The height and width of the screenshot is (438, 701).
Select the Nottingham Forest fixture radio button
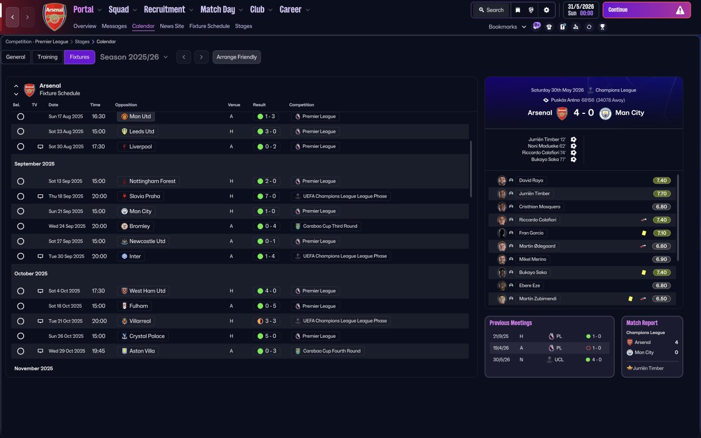pyautogui.click(x=20, y=181)
